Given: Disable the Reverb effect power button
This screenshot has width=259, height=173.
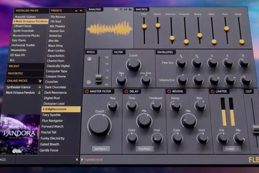Looking at the screenshot, I should pyautogui.click(x=169, y=91).
